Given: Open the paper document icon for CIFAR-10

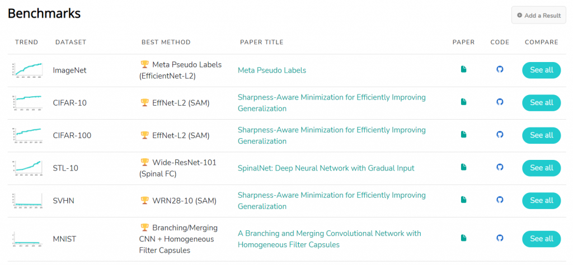Looking at the screenshot, I should 463,102.
